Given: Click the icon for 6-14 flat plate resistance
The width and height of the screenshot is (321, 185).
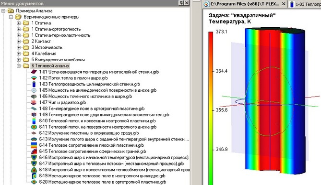Looking at the screenshot, I should (x=34, y=145).
